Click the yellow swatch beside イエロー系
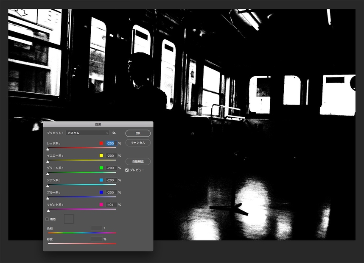The image size is (364, 263). (101, 156)
